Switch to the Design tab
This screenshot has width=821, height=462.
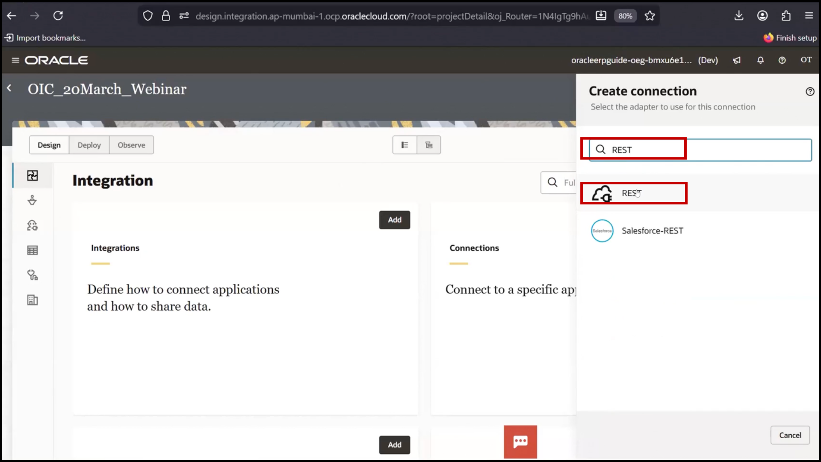(x=49, y=145)
